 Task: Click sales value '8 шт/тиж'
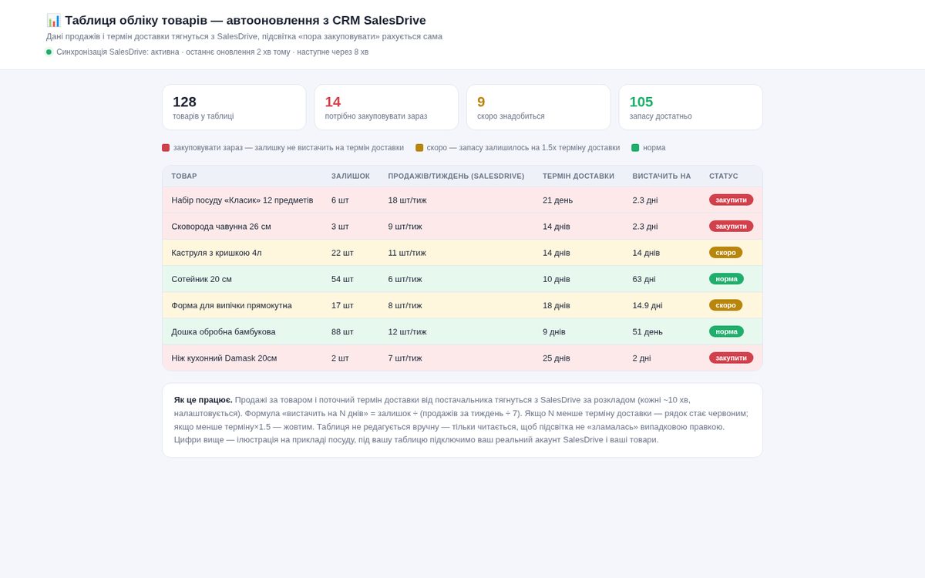pos(405,305)
